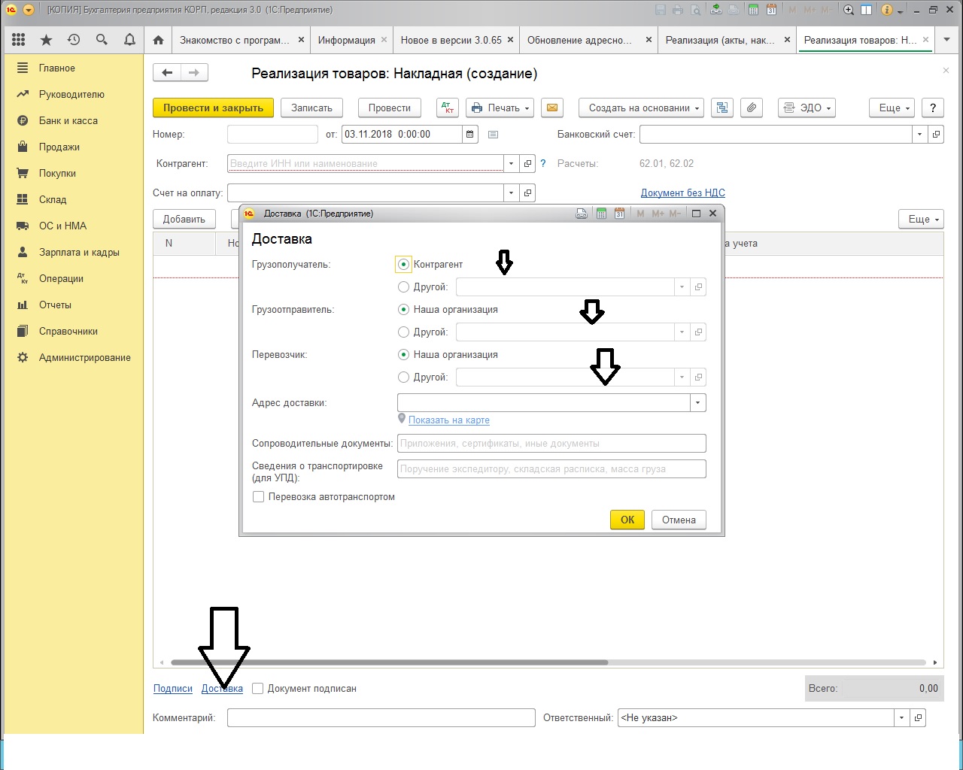Expand the Банковский счет dropdown arrow
Image resolution: width=963 pixels, height=770 pixels.
tap(920, 135)
